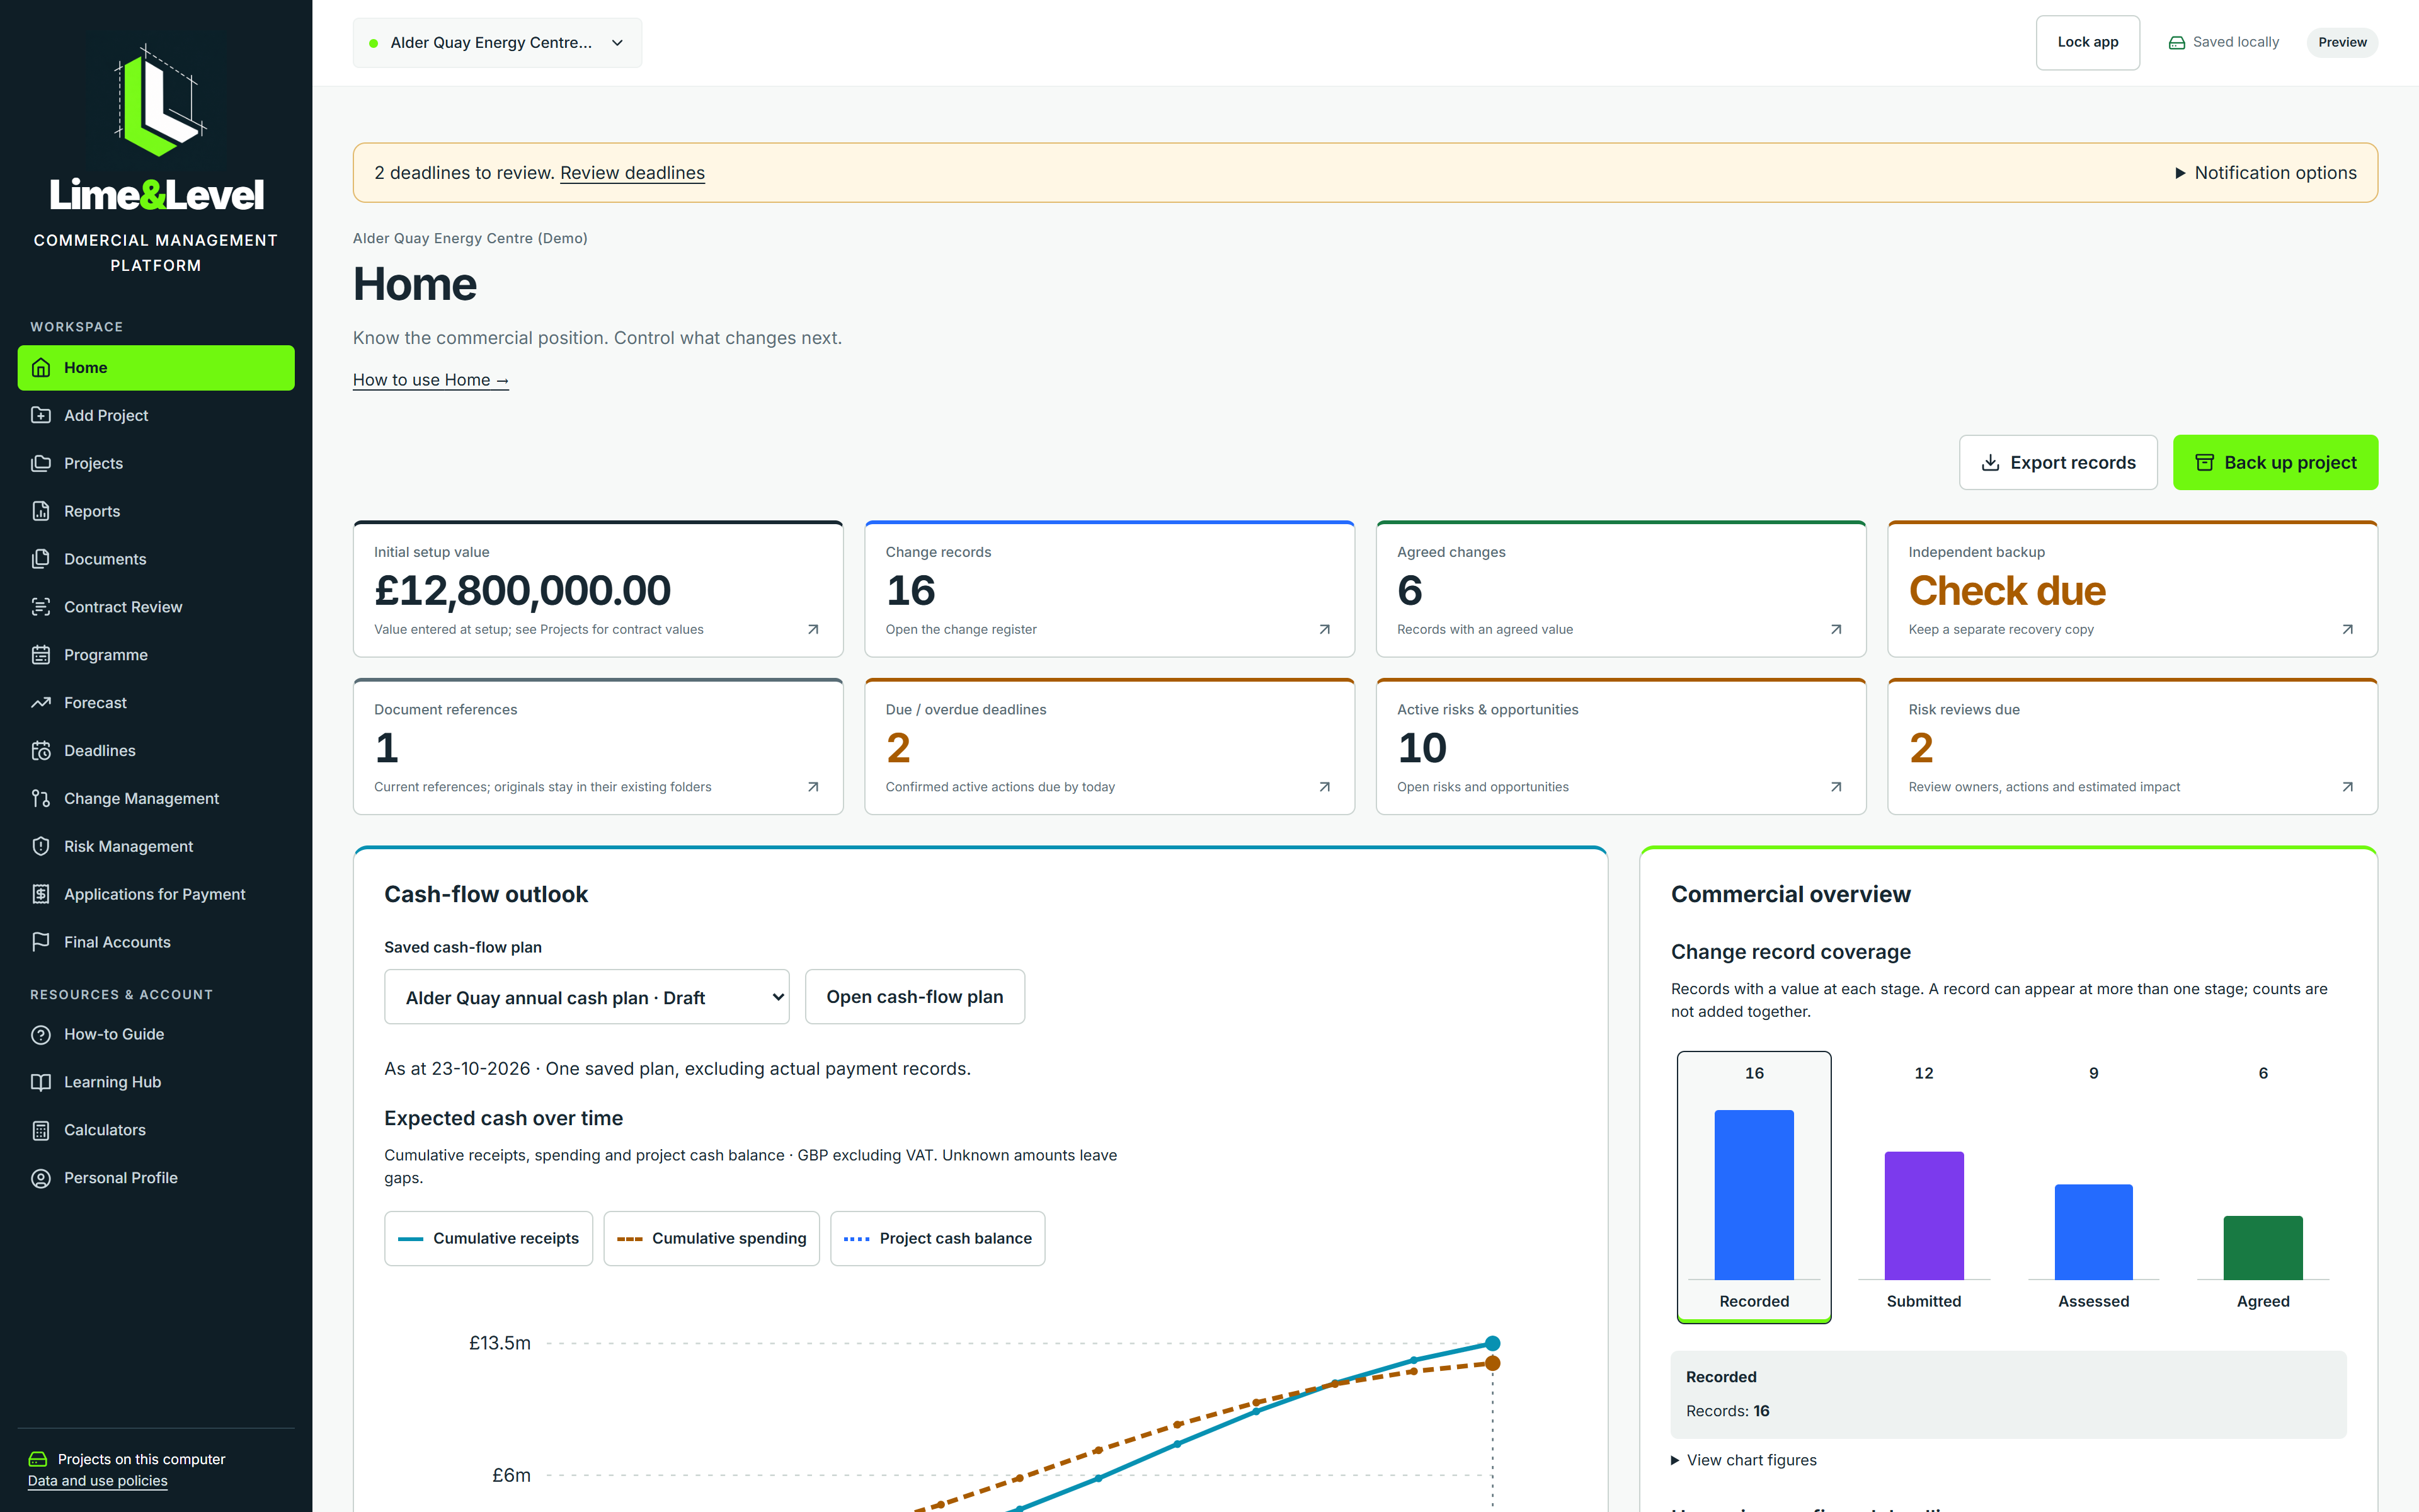The height and width of the screenshot is (1512, 2419).
Task: Click the Reports chart-file icon
Action: [41, 512]
